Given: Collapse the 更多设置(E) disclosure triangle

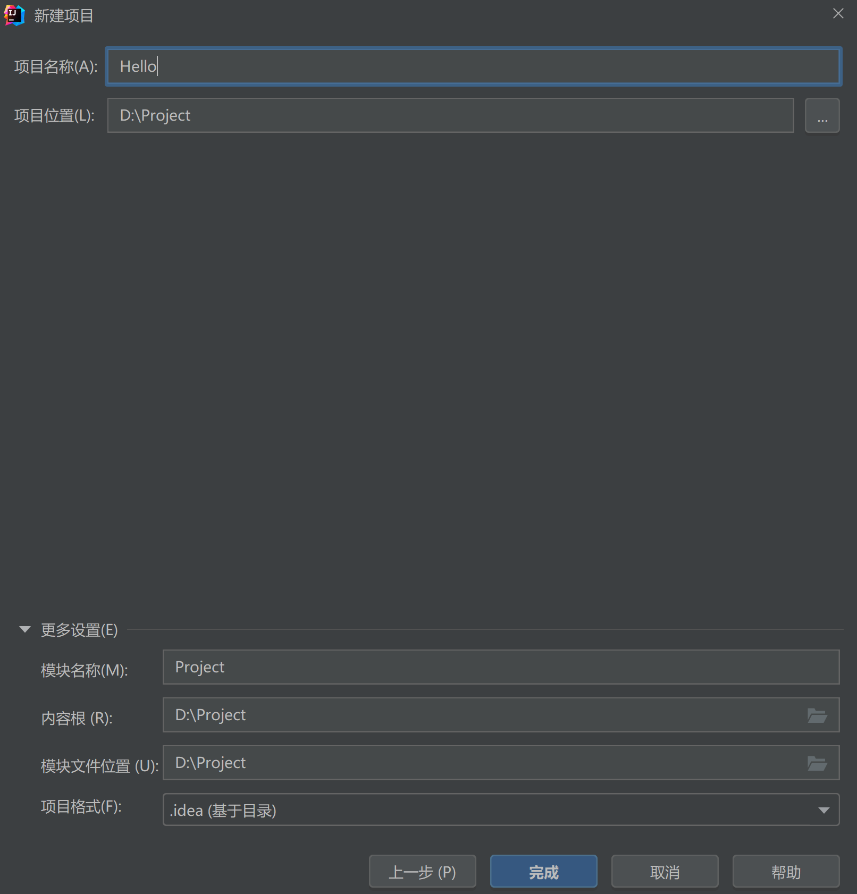Looking at the screenshot, I should point(24,629).
